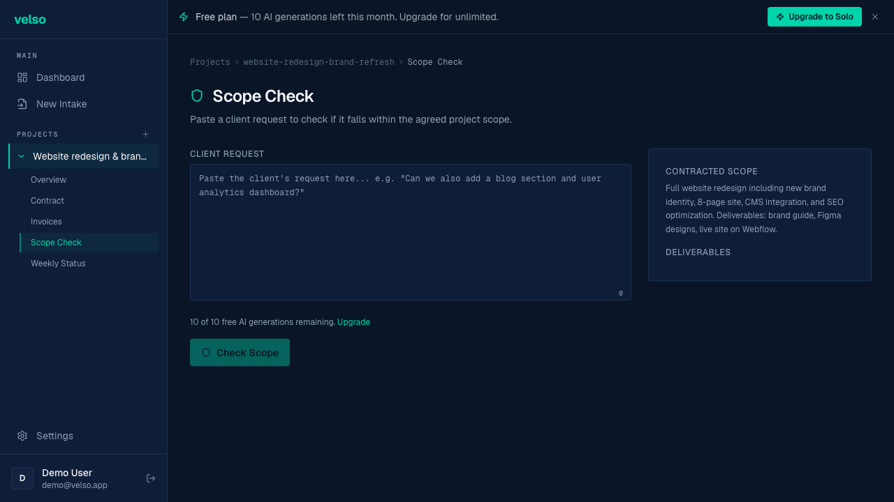Go to Projects breadcrumb
Viewport: 894px width, 502px height.
click(x=210, y=62)
